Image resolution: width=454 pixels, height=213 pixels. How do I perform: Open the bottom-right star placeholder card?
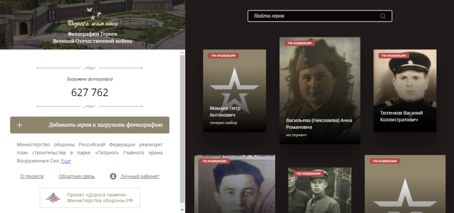click(x=405, y=184)
